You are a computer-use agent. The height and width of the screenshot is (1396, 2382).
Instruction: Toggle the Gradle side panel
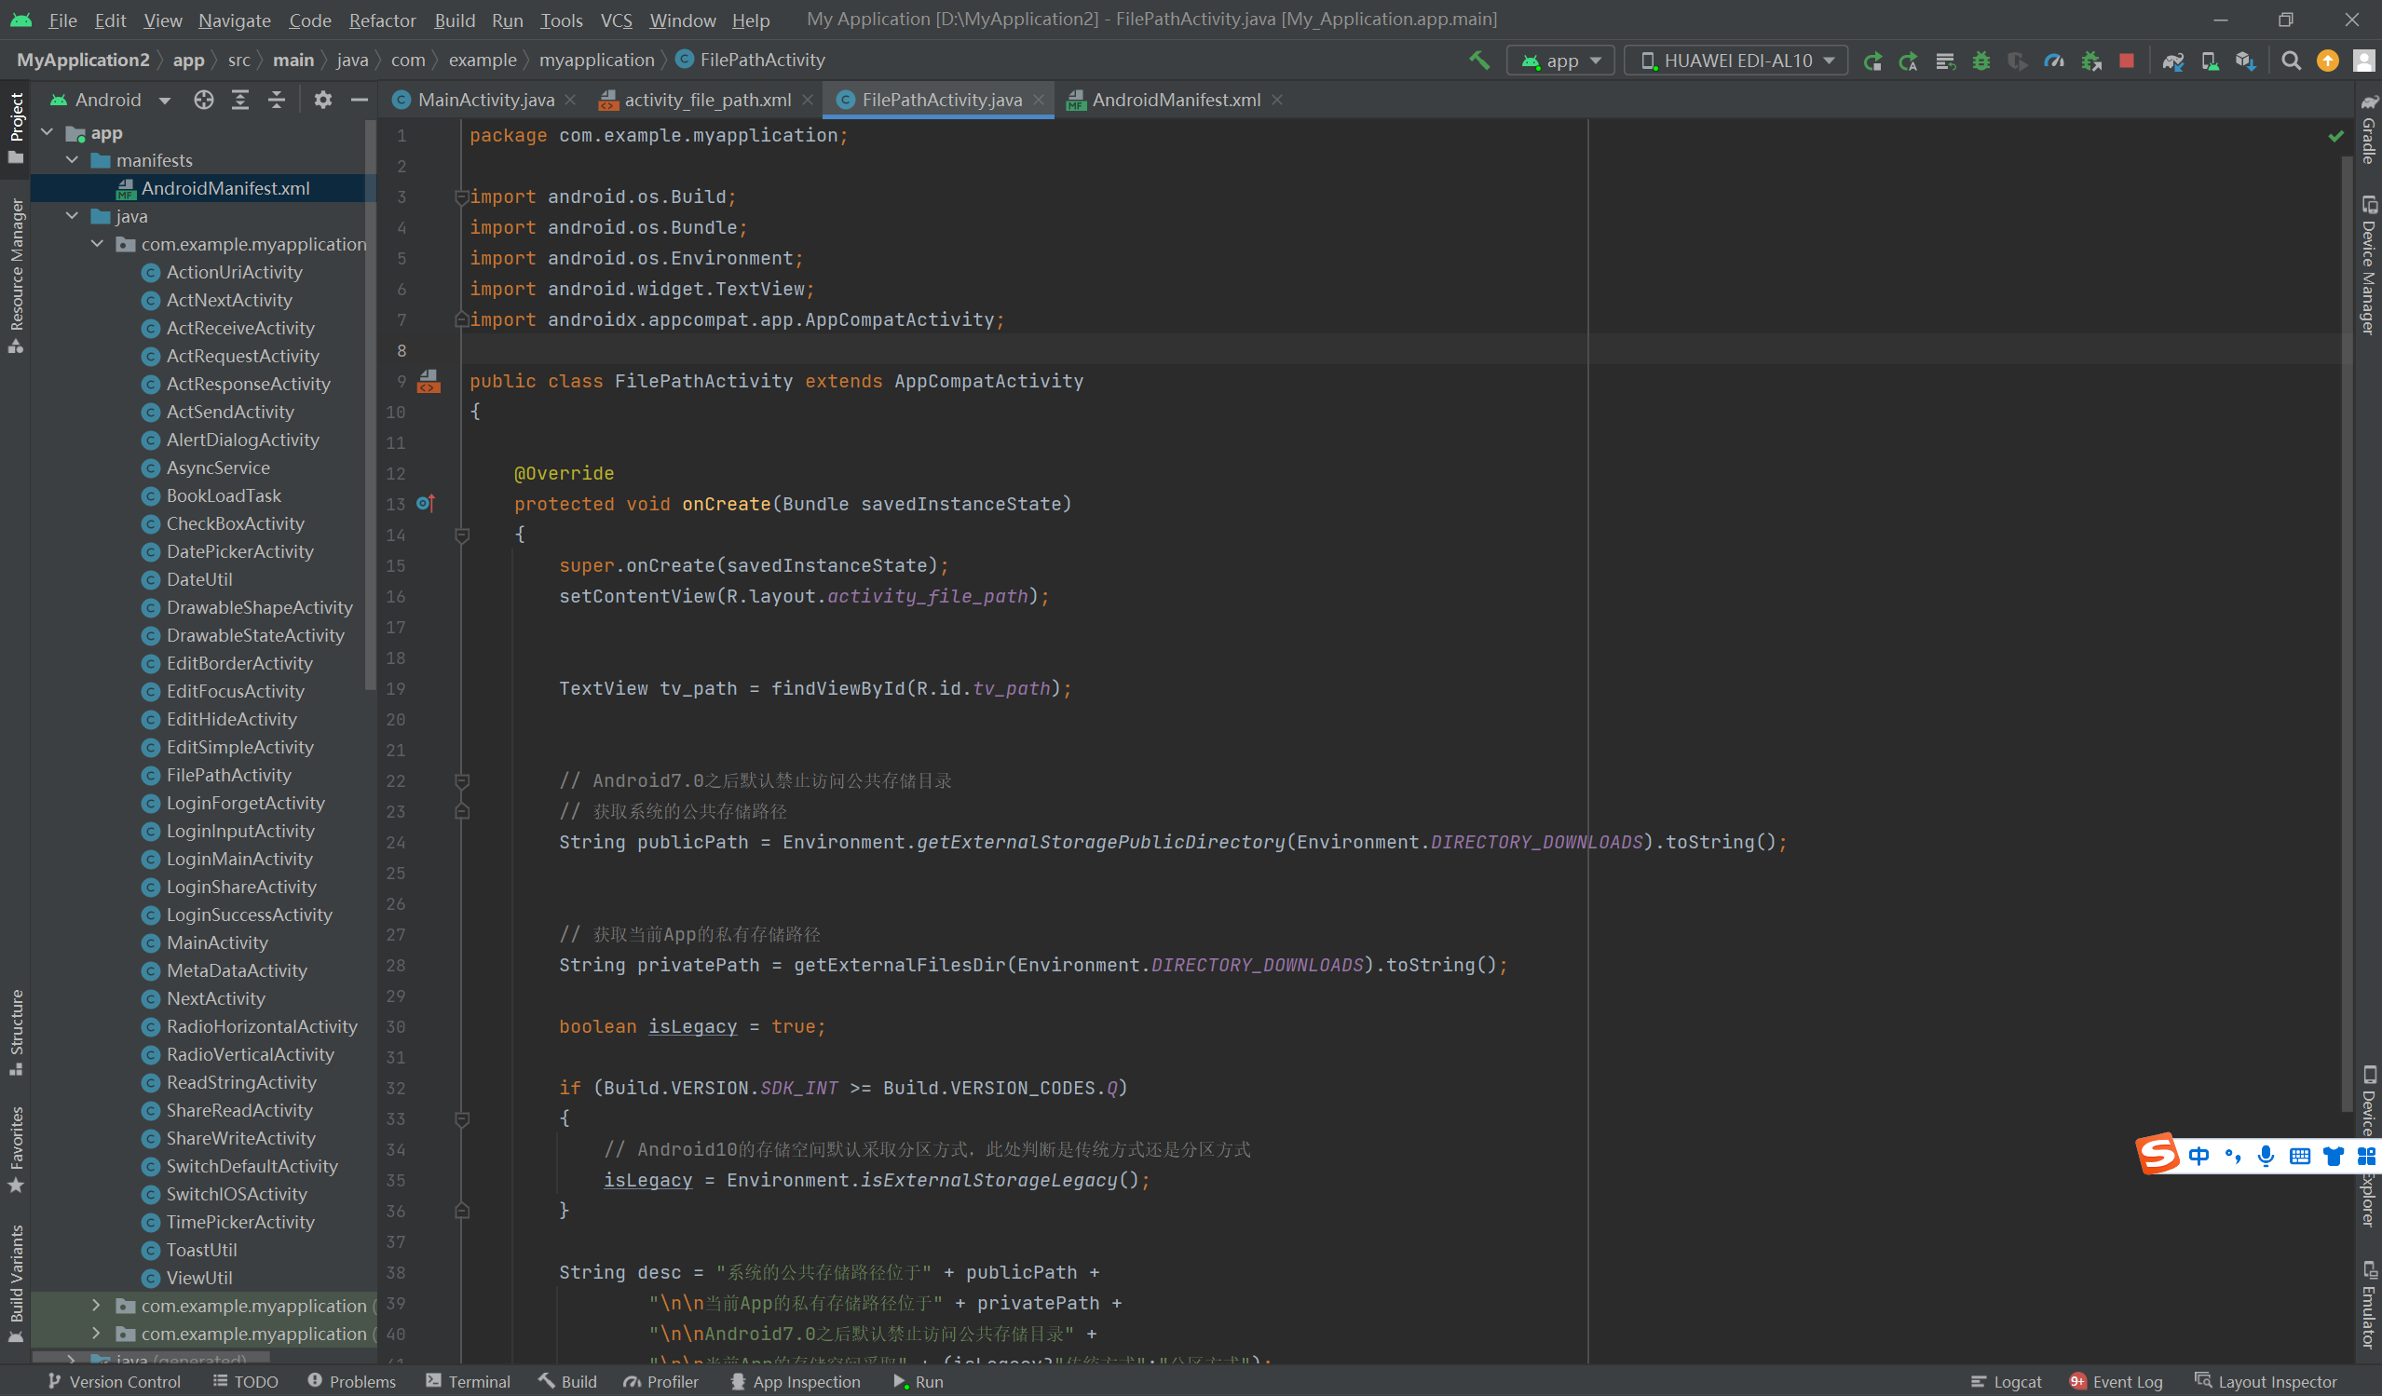pyautogui.click(x=2368, y=132)
